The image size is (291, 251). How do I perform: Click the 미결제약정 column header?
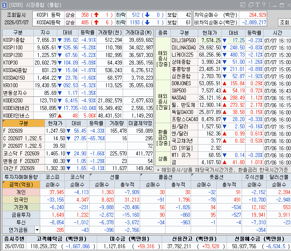[141, 123]
